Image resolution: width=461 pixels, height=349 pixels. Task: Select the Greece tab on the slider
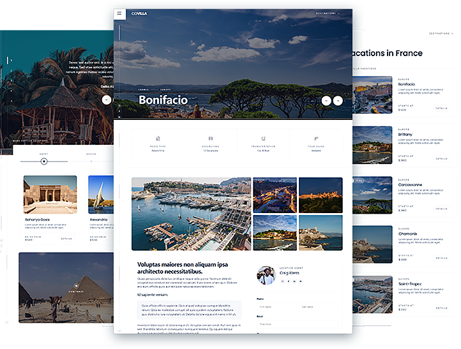point(91,154)
